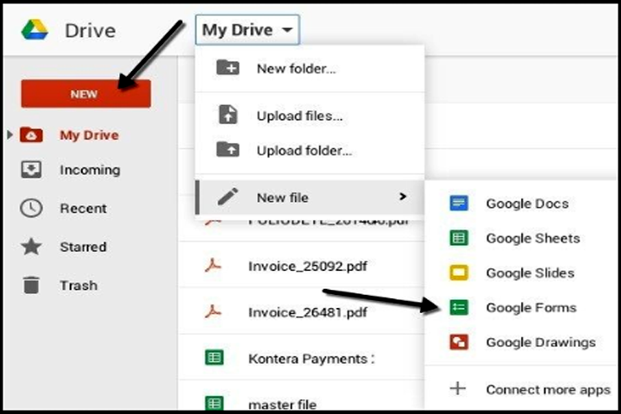Go to Incoming in the sidebar

90,170
